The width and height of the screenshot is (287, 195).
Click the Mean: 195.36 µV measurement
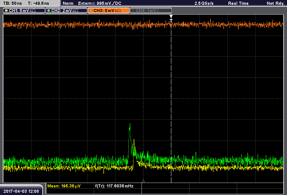64,186
